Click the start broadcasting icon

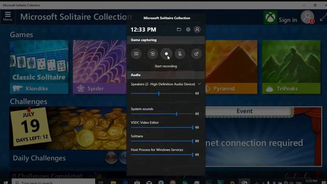tap(196, 54)
